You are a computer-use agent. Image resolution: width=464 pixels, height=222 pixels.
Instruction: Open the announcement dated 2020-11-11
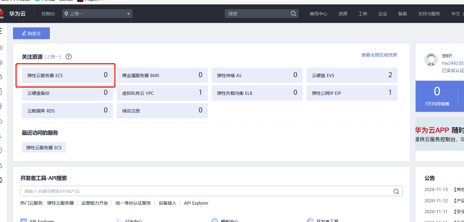[444, 212]
